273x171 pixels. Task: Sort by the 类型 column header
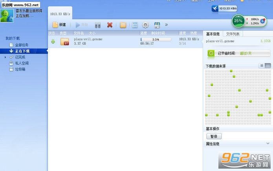tap(63, 33)
